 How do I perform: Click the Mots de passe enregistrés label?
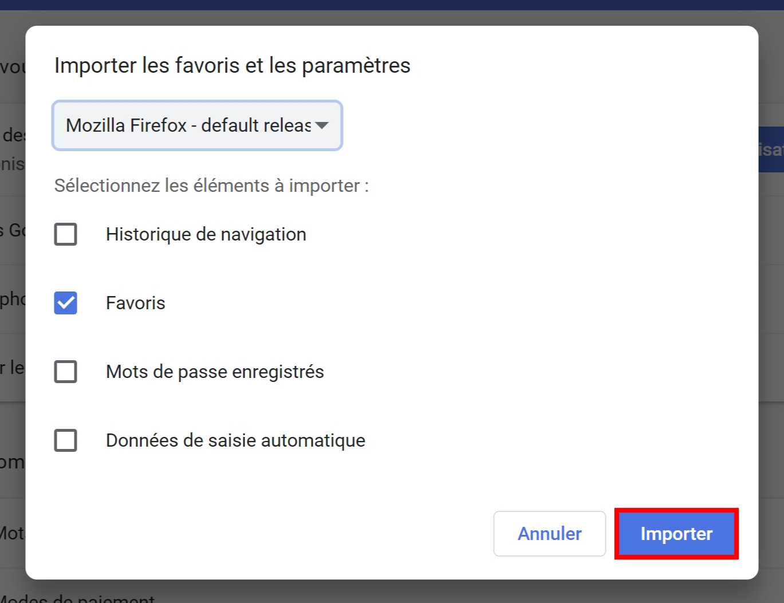(215, 372)
